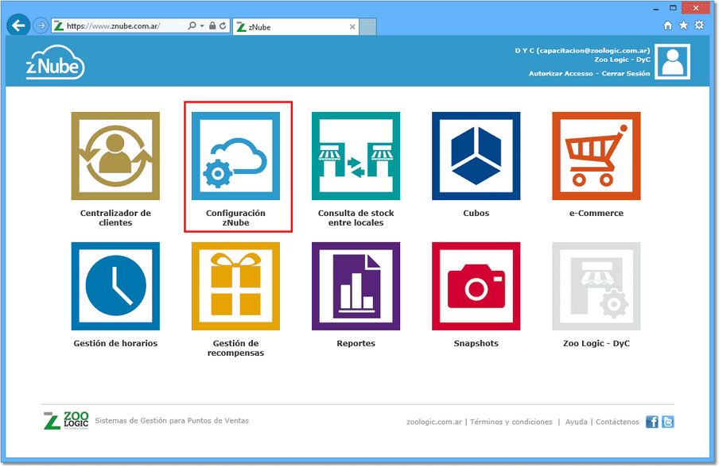This screenshot has width=719, height=467.
Task: Open the browser home page icon
Action: click(x=667, y=25)
